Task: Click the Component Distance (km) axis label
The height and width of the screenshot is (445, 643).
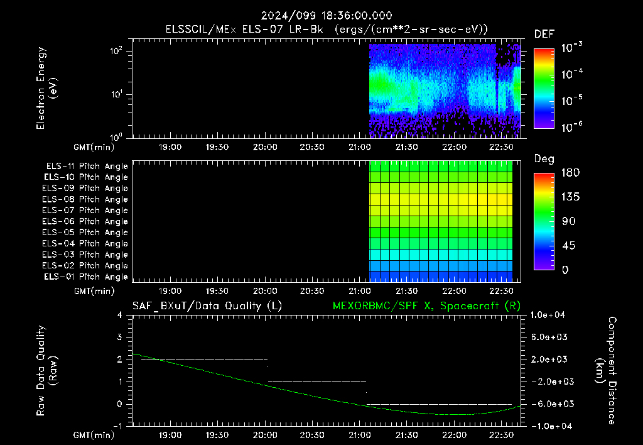Action: click(606, 371)
